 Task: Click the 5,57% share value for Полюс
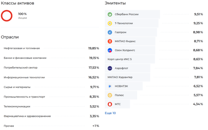[198, 95]
